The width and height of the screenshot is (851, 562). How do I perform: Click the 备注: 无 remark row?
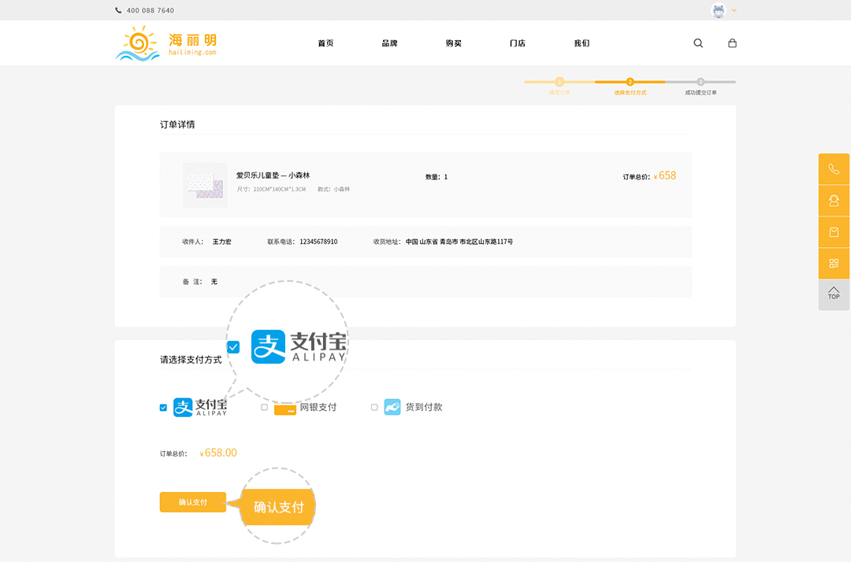coord(425,282)
